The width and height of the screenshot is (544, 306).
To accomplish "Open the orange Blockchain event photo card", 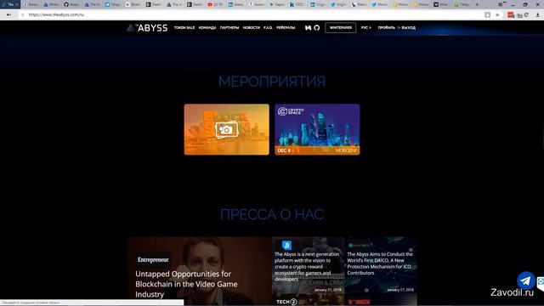I will click(x=227, y=129).
